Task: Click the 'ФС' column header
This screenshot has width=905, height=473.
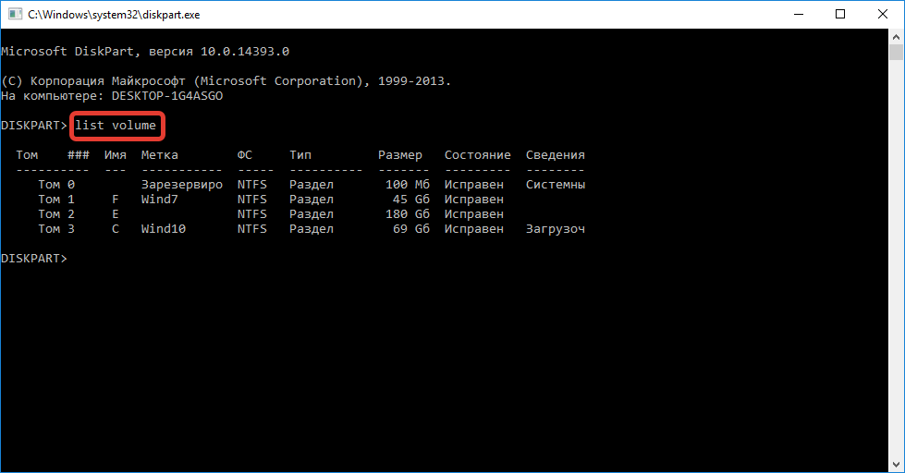Action: click(x=245, y=155)
